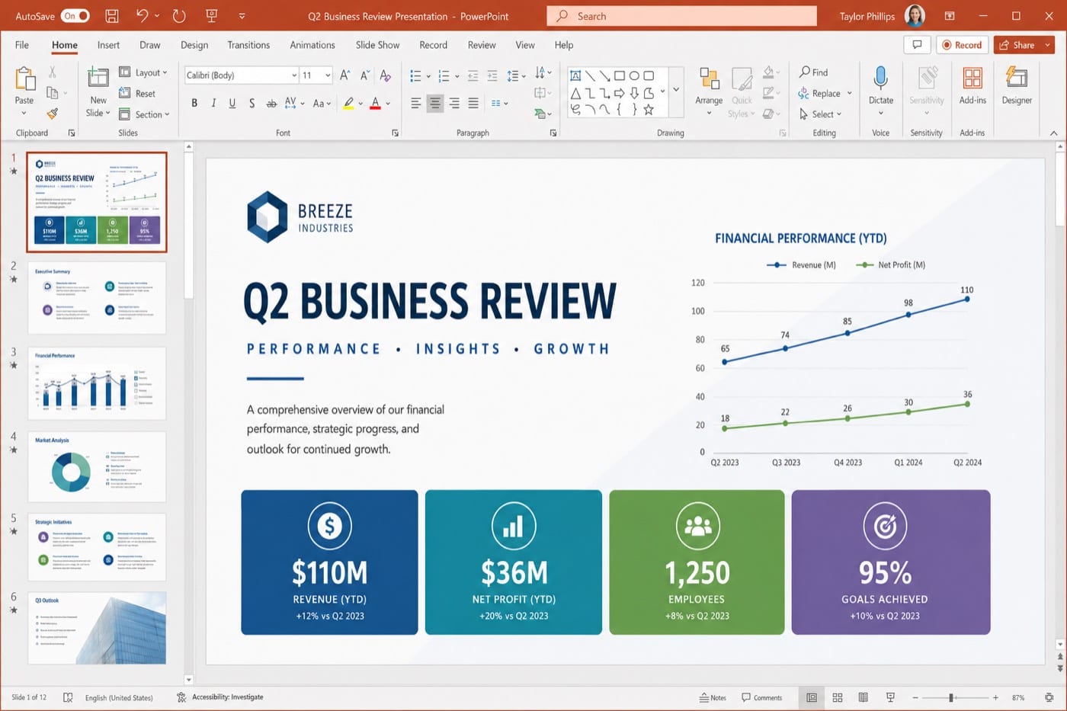Open Change Case Aa dropdown
This screenshot has height=711, width=1067.
coord(320,103)
